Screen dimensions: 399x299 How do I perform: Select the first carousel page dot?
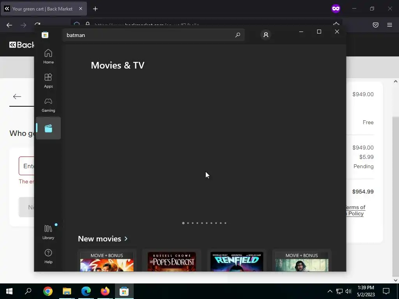click(x=183, y=223)
